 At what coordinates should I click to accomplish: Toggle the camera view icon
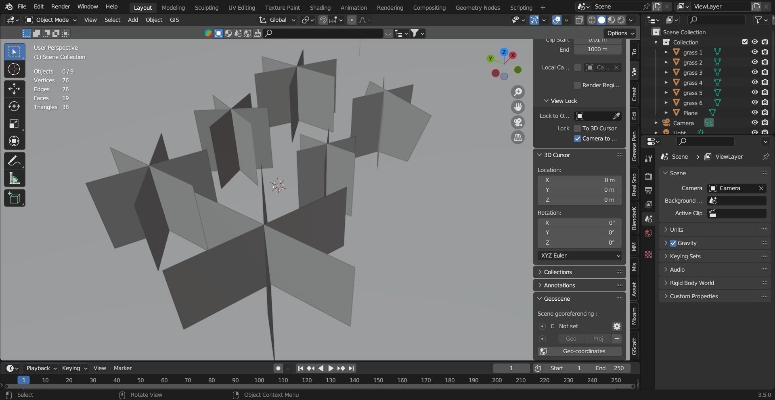point(518,122)
